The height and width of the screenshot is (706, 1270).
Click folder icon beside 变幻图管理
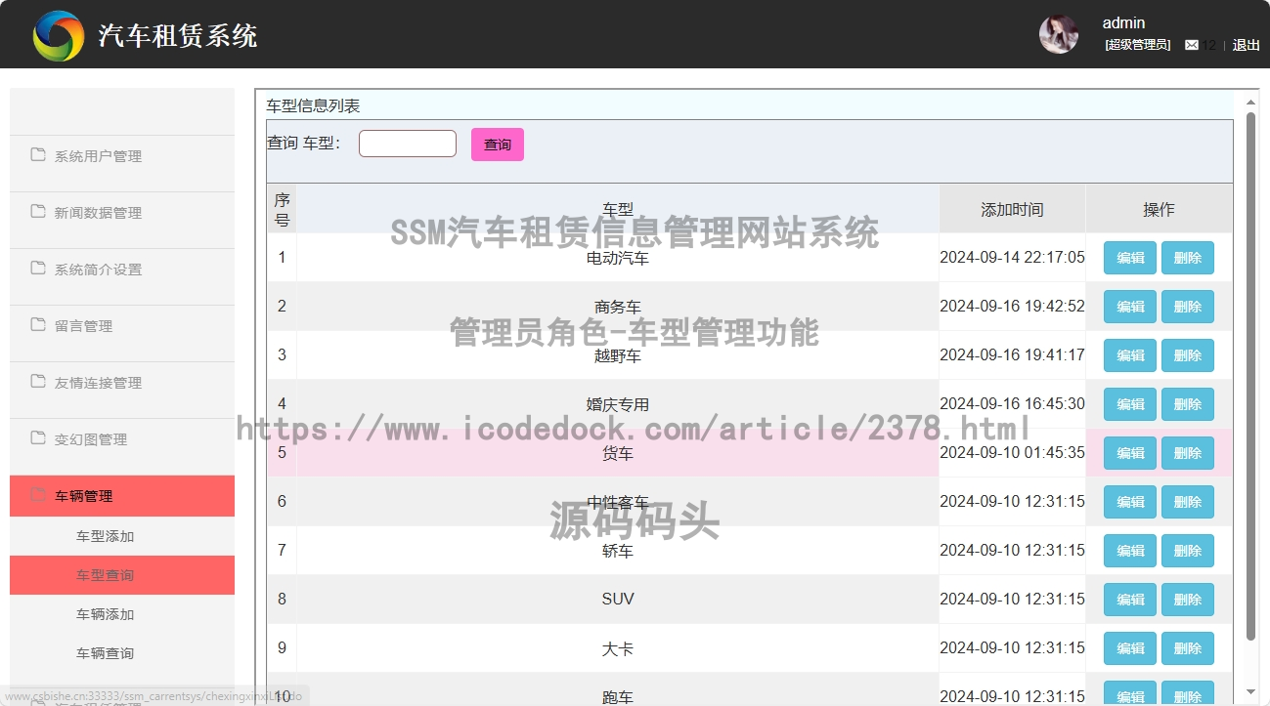point(38,437)
